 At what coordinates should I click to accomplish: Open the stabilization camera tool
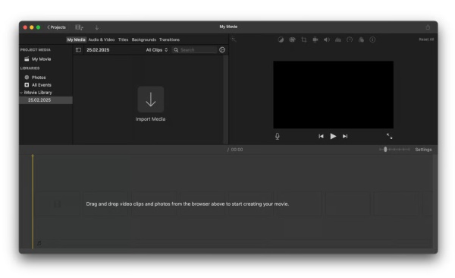[x=315, y=39]
